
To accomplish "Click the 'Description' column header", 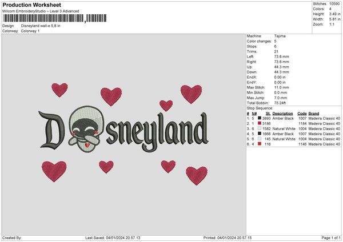I will pos(282,114).
